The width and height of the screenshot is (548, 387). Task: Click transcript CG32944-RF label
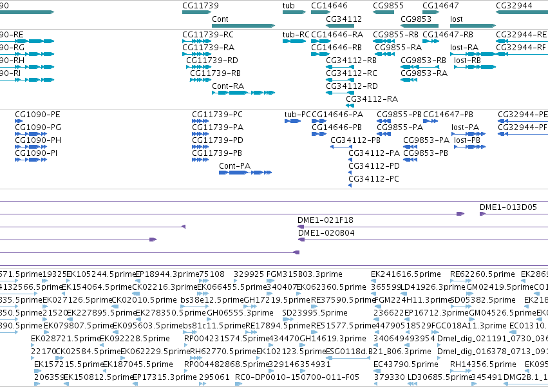(521, 48)
